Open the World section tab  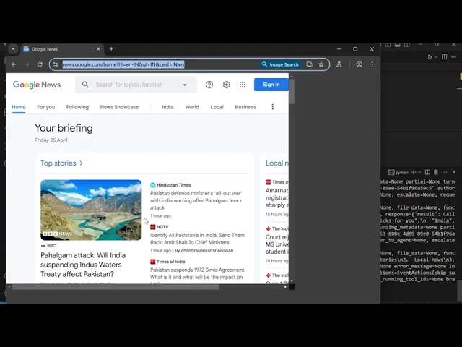click(192, 107)
